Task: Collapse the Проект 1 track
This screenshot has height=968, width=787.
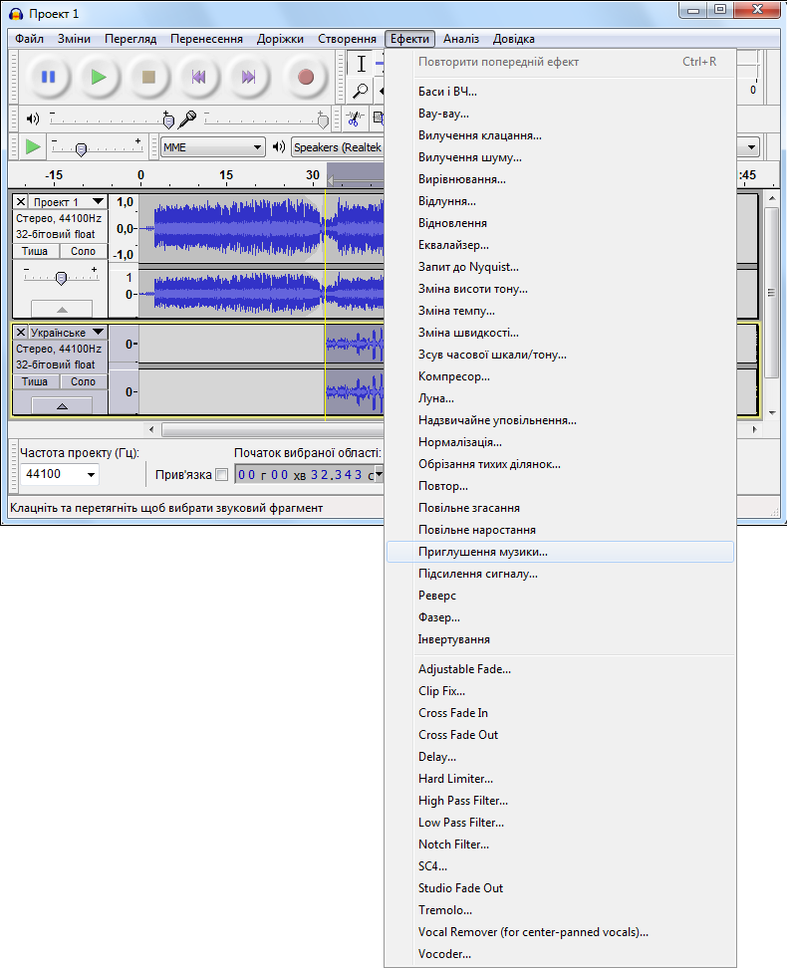Action: [x=62, y=308]
